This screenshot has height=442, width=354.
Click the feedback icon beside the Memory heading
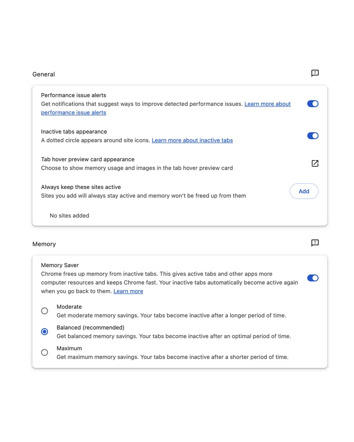[x=315, y=243]
